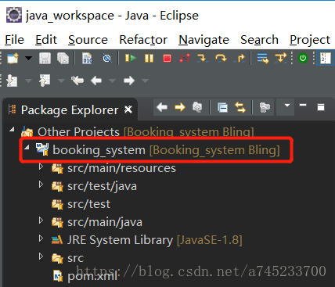Image resolution: width=335 pixels, height=287 pixels.
Task: Open the Forward history dropdown arrow
Action: pos(146,81)
